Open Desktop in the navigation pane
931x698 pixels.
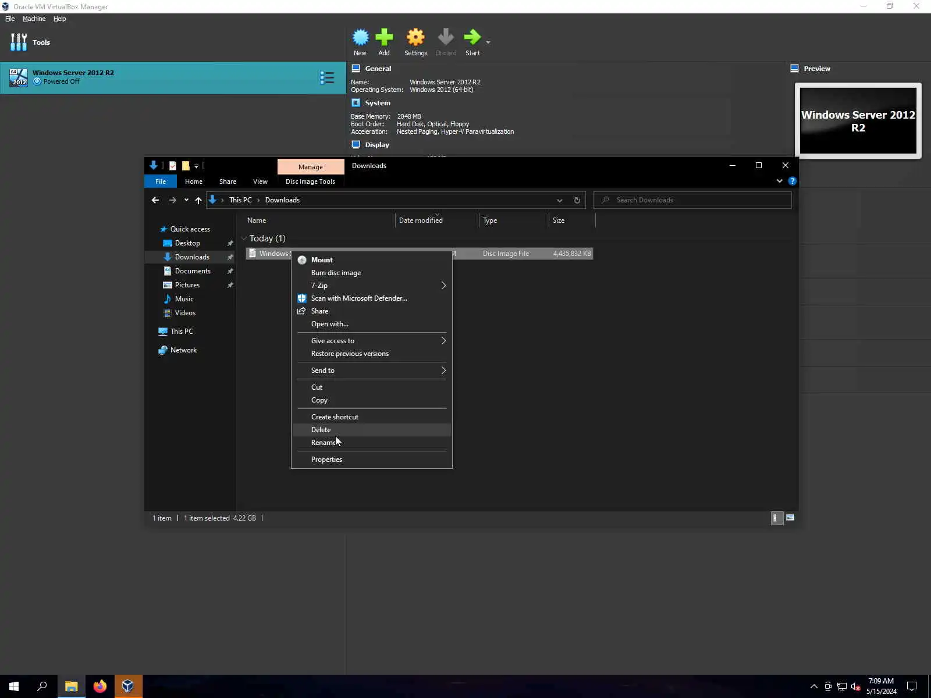coord(187,243)
